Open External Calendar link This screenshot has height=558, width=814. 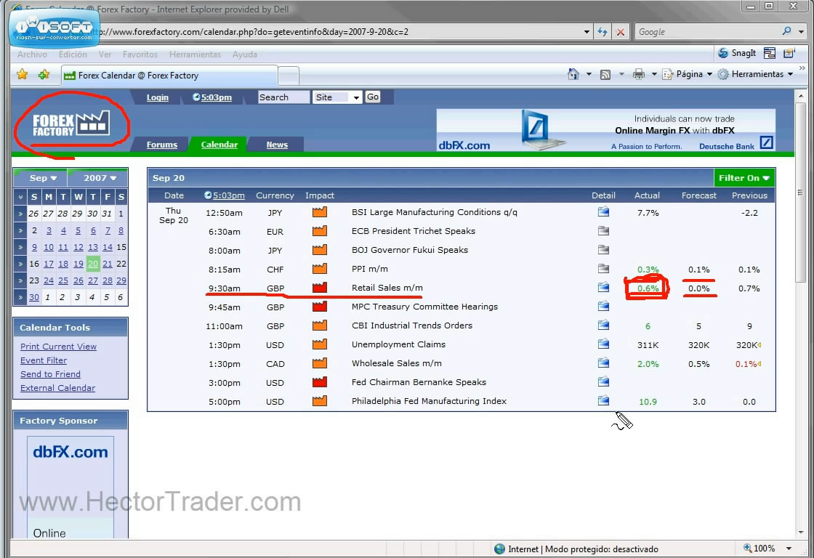point(57,388)
